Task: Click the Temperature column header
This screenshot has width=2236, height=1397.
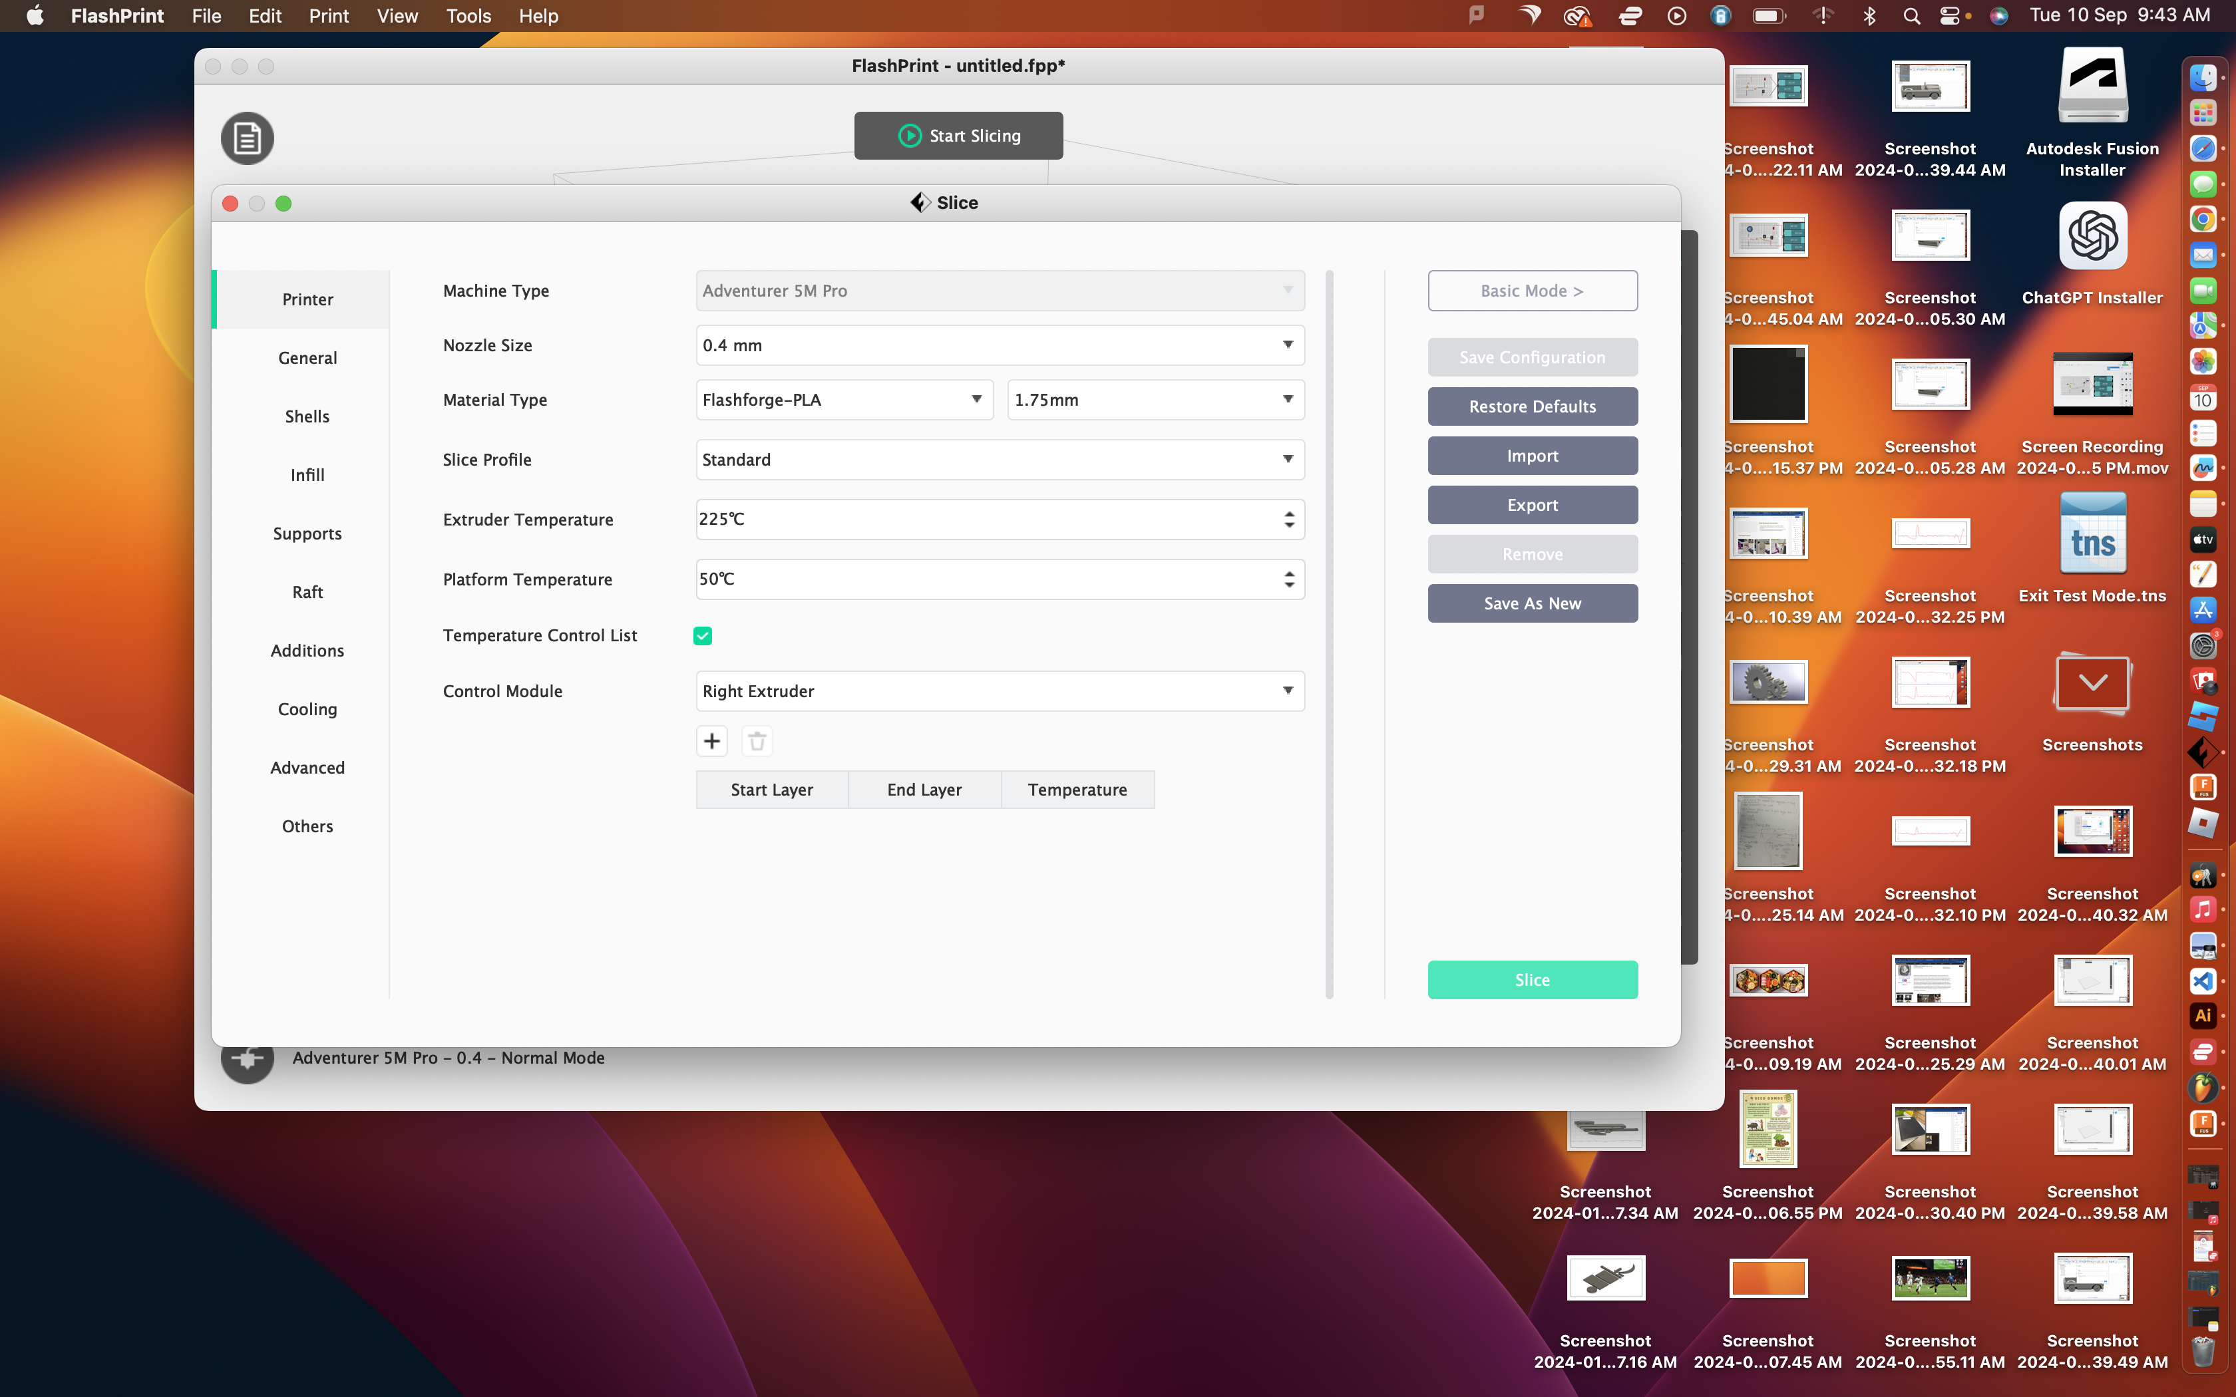Action: (1077, 790)
